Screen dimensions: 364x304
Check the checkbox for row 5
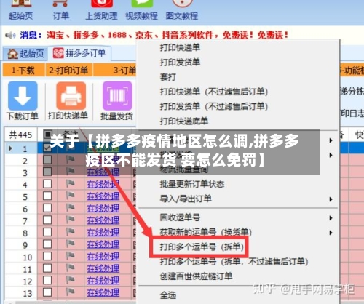(x=47, y=196)
